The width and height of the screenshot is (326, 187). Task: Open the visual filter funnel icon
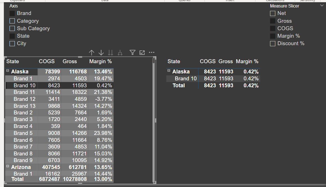(133, 52)
